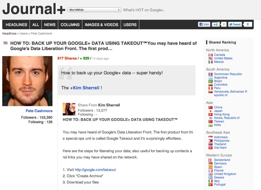This screenshot has height=190, width=261.
Task: Go to the COLUMNS section
Action: tap(70, 25)
